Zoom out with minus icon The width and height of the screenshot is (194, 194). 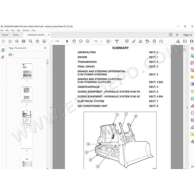tap(81, 41)
